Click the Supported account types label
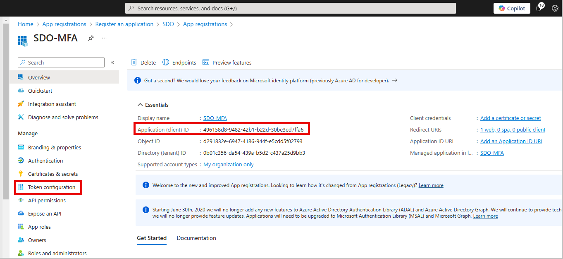 167,164
